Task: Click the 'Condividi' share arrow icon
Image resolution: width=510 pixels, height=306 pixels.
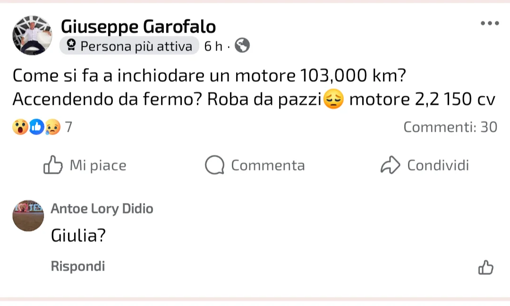Action: coord(391,165)
